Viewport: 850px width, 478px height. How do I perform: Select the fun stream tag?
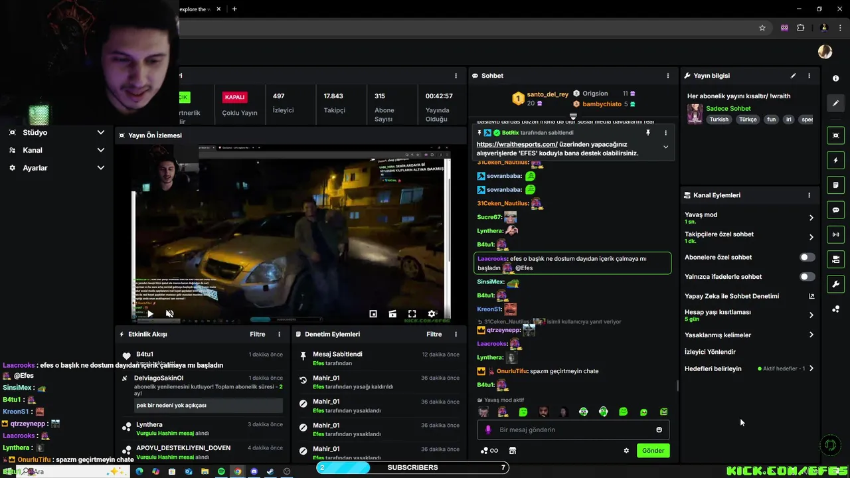point(771,119)
